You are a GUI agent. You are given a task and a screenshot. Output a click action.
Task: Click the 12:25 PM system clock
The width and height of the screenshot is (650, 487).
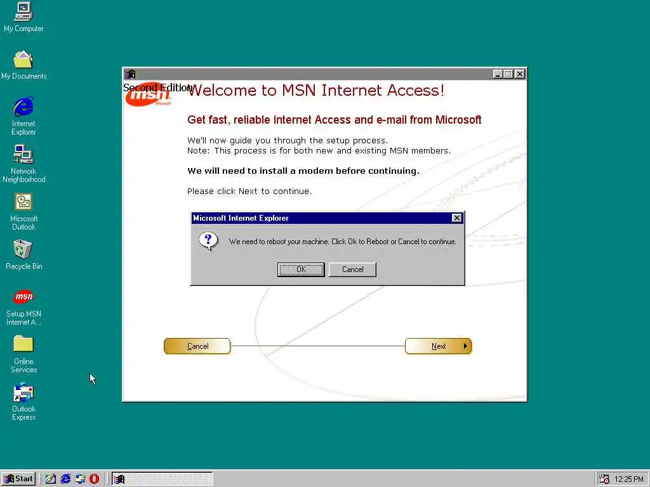coord(629,479)
